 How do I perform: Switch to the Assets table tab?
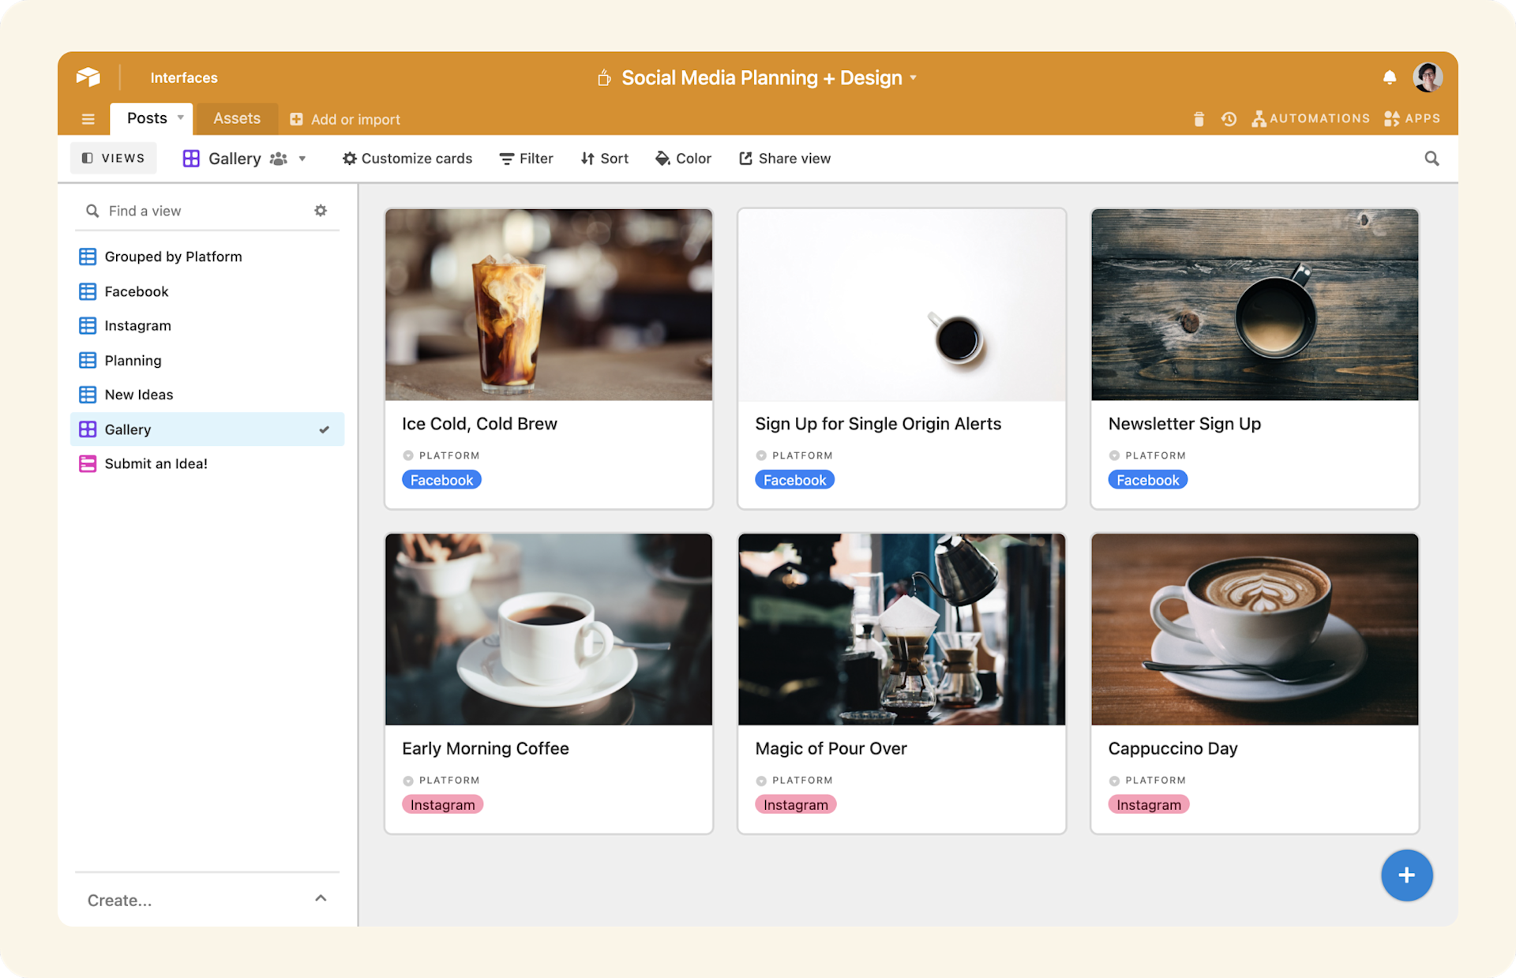(236, 118)
